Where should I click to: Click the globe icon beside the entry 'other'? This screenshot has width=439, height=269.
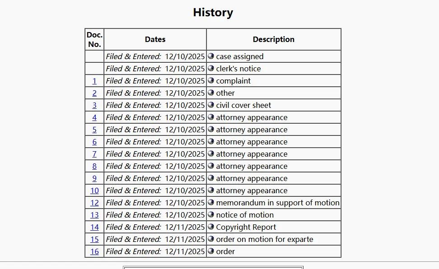[x=211, y=93]
